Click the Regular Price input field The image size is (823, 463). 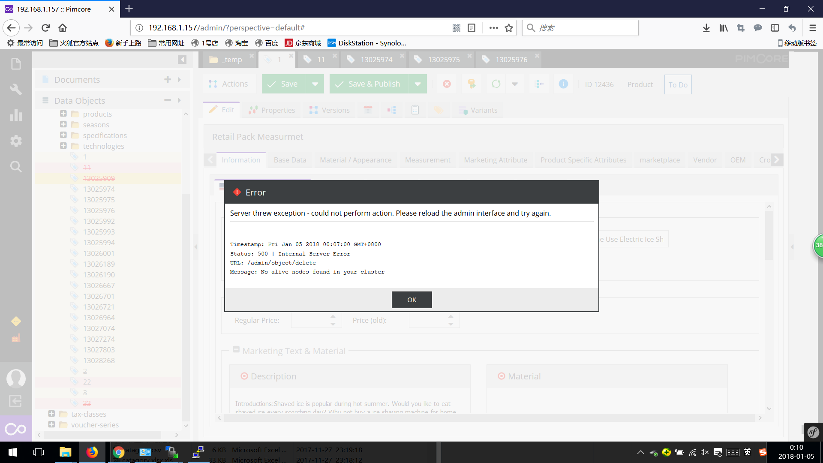tap(311, 320)
